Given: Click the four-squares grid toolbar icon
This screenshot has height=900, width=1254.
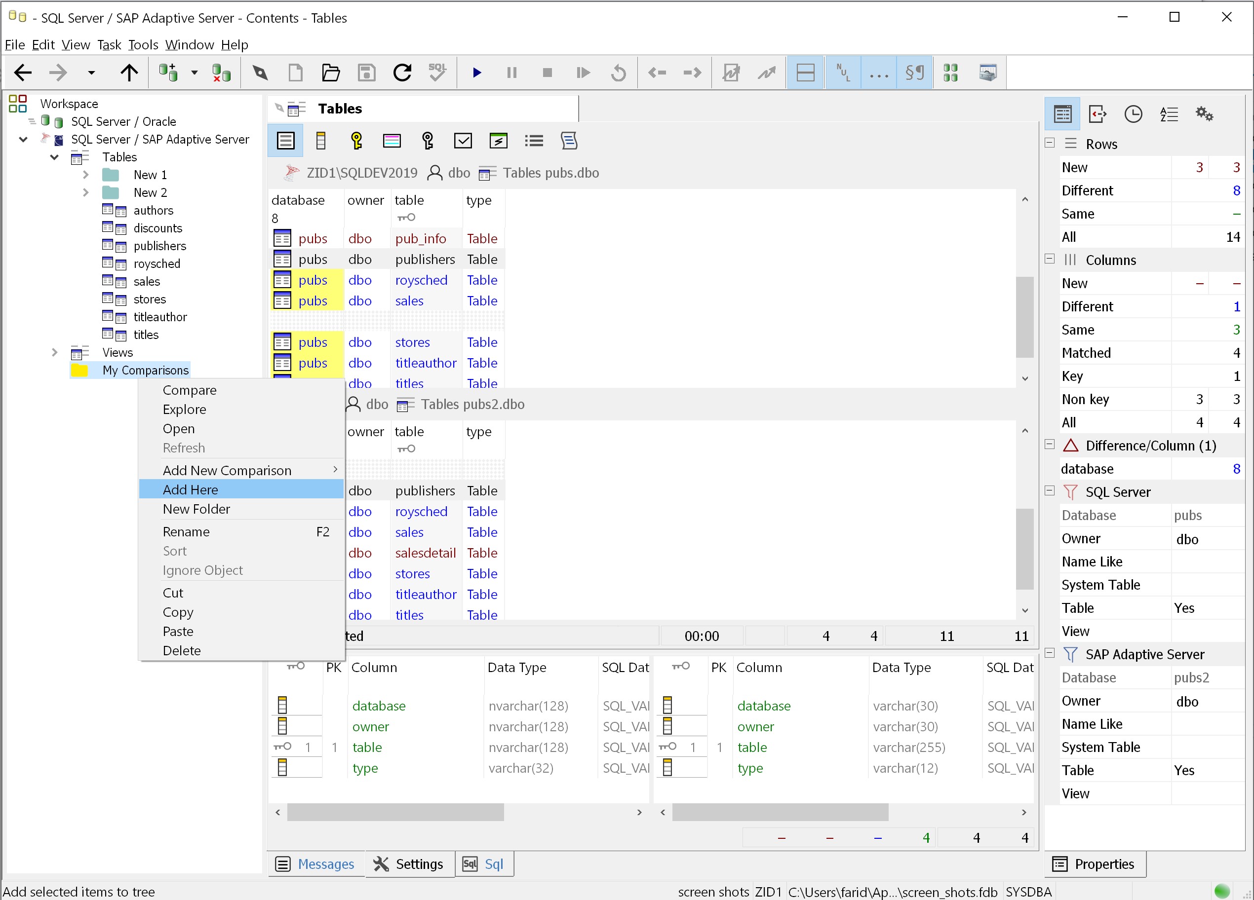Looking at the screenshot, I should coord(950,73).
